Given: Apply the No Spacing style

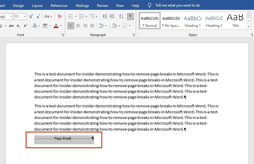Looking at the screenshot, I should click(171, 21).
